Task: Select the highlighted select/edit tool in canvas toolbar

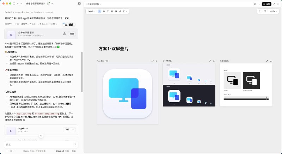Action: 99,11
